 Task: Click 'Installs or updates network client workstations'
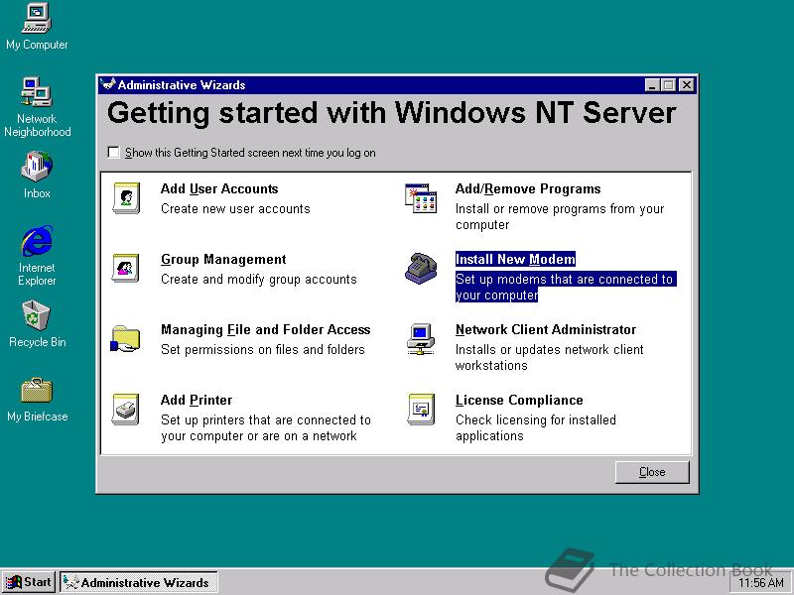tap(550, 357)
